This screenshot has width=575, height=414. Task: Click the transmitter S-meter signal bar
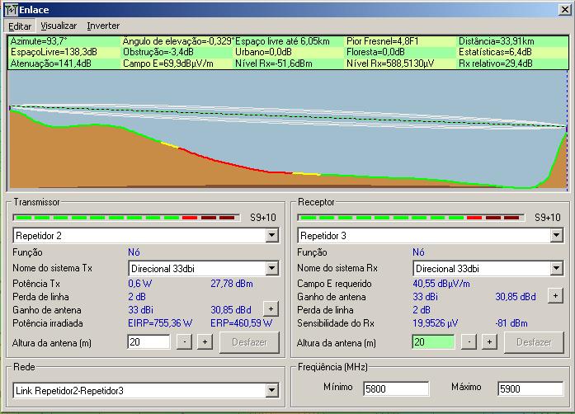pos(128,218)
